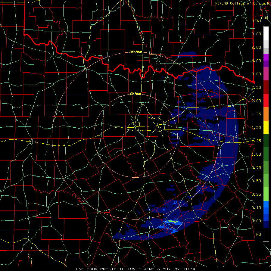Select the bright red swatch beside 2.00
Screen dimensions: 271x271
266,101
